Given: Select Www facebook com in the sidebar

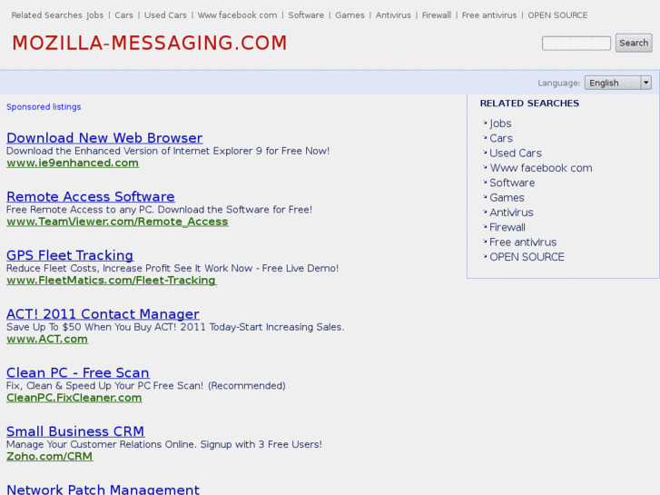Looking at the screenshot, I should (x=541, y=168).
